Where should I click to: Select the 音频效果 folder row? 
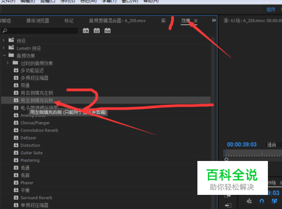click(x=105, y=55)
